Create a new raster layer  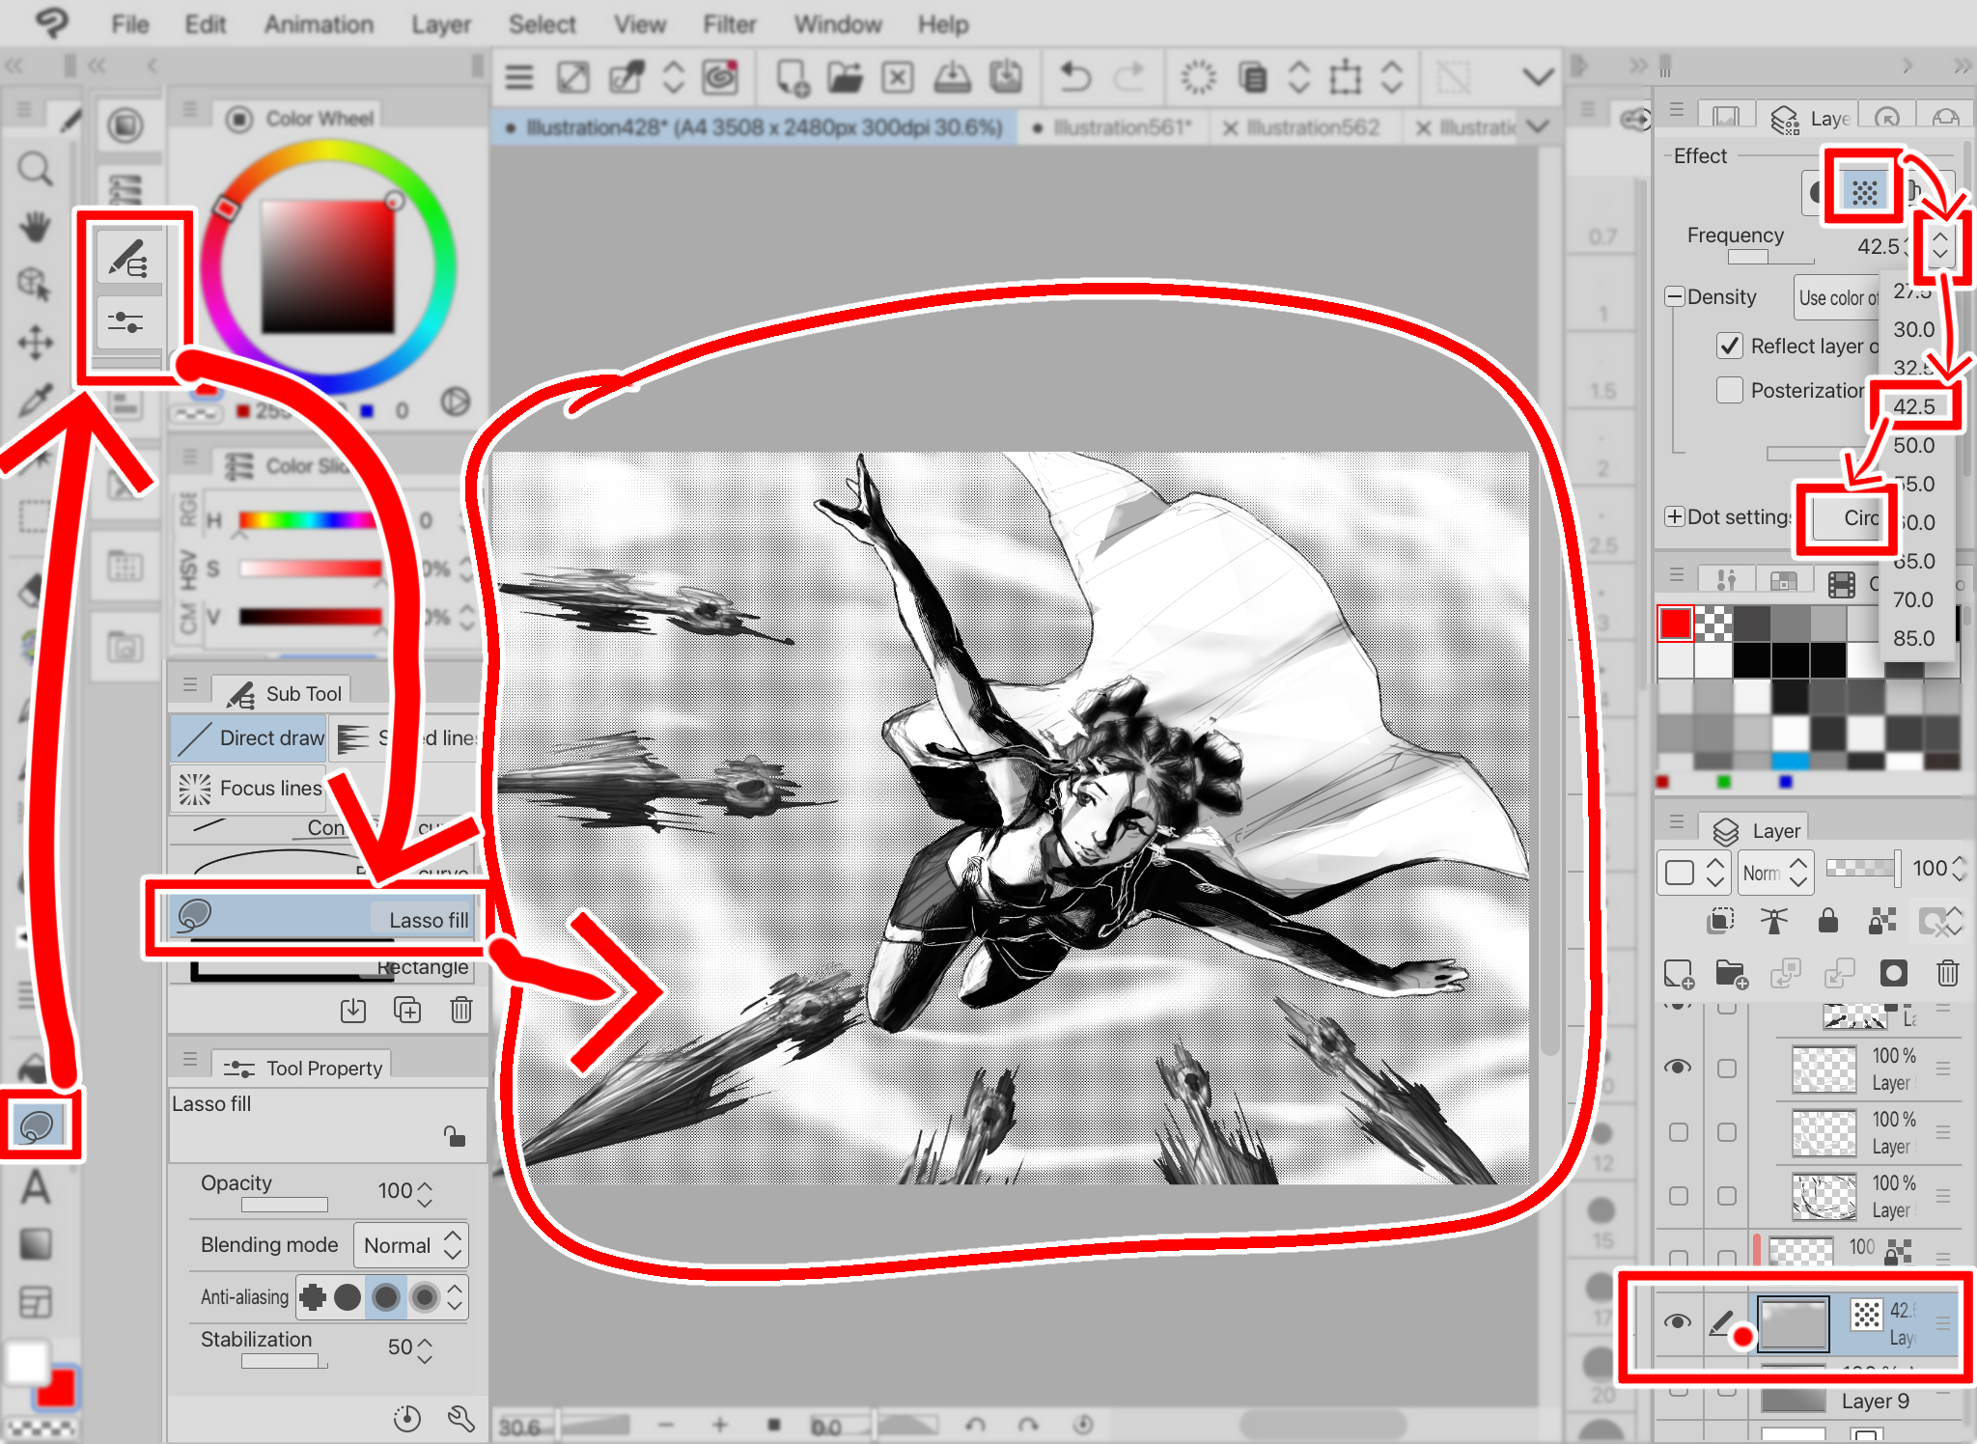(1679, 973)
